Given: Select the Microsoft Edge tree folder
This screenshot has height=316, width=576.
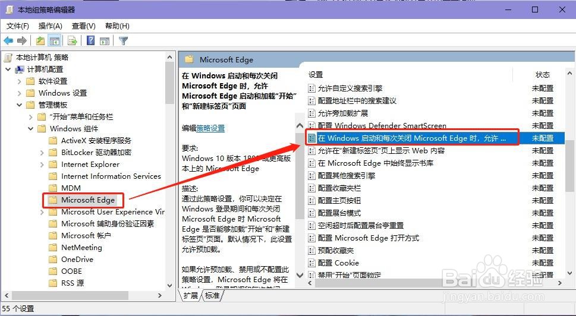Looking at the screenshot, I should point(88,200).
